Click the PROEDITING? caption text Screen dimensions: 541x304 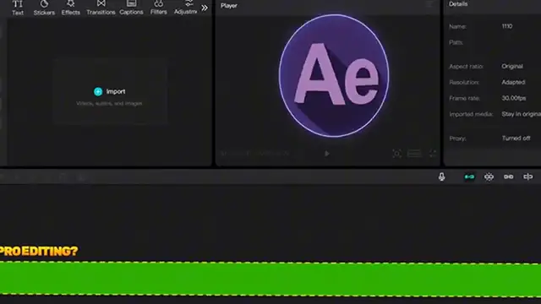(x=39, y=252)
